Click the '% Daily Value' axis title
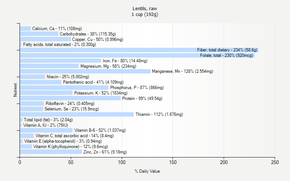Screen dimensions: 290x181 pos(147,171)
